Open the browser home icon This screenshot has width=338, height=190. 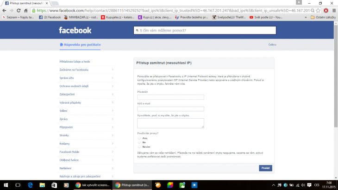pos(25,11)
